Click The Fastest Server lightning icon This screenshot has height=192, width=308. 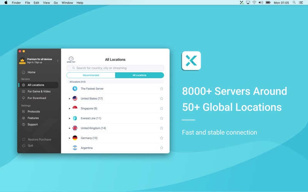tap(75, 89)
